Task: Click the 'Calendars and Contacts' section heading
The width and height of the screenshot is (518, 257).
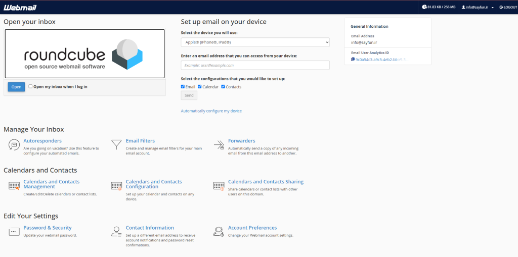Action: (40, 170)
